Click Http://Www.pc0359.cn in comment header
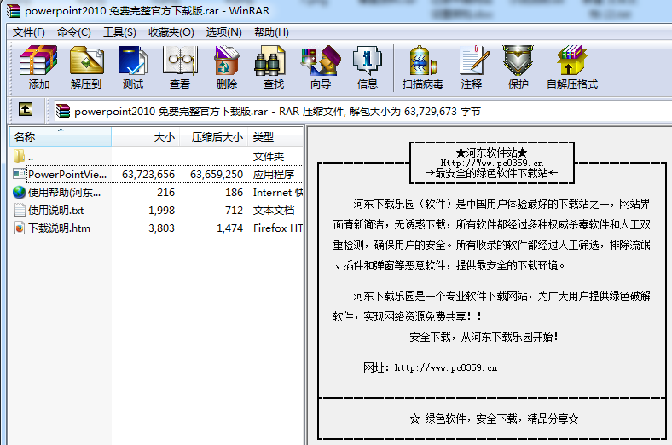Screen dimensions: 672x445 click(x=491, y=163)
